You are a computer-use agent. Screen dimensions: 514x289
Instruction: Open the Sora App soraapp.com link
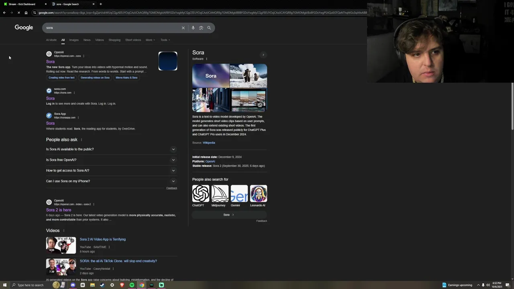50,123
